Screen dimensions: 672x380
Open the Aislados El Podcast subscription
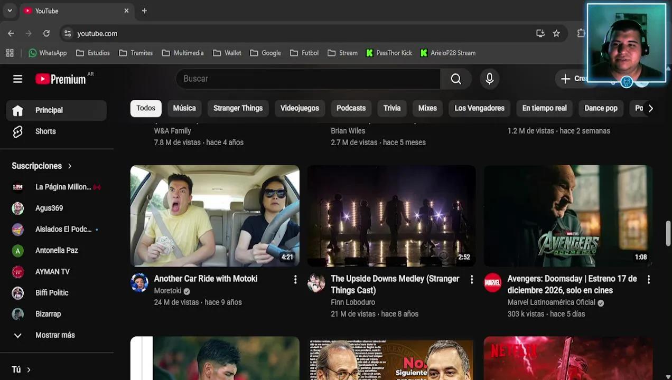tap(57, 229)
